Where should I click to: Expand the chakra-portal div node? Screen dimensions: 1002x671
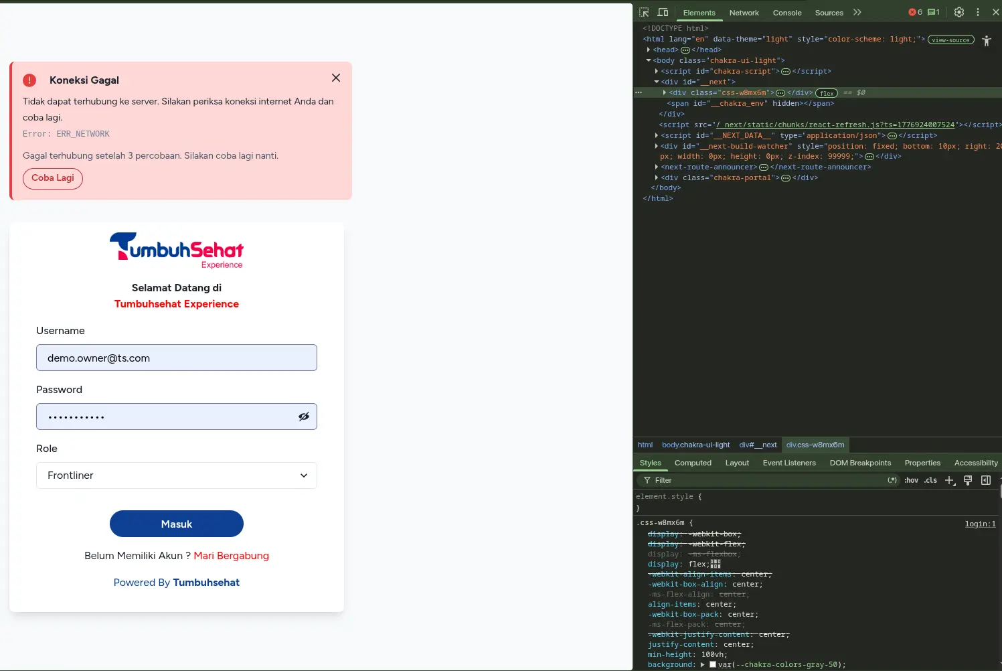pyautogui.click(x=657, y=177)
